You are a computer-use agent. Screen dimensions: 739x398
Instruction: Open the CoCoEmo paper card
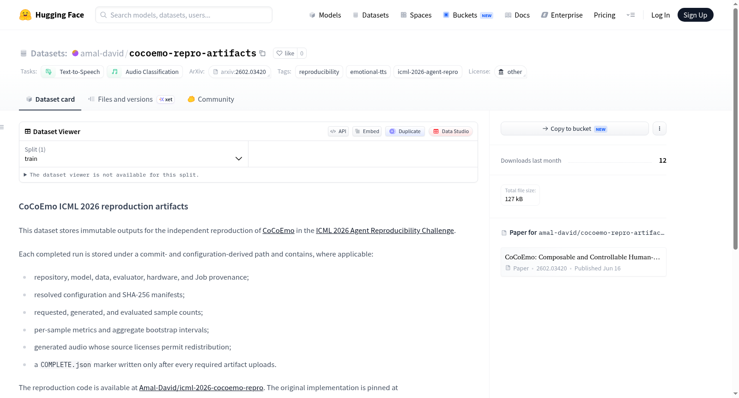pyautogui.click(x=583, y=262)
